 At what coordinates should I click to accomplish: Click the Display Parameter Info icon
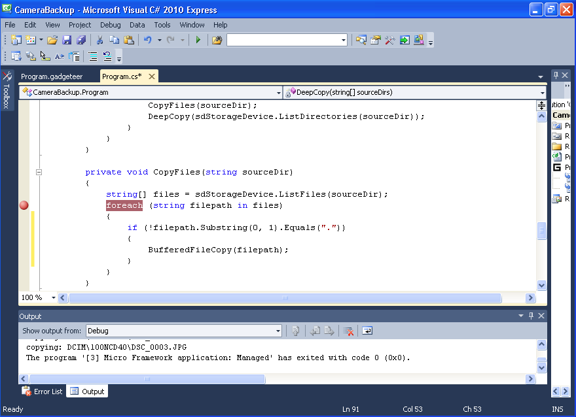pos(31,56)
